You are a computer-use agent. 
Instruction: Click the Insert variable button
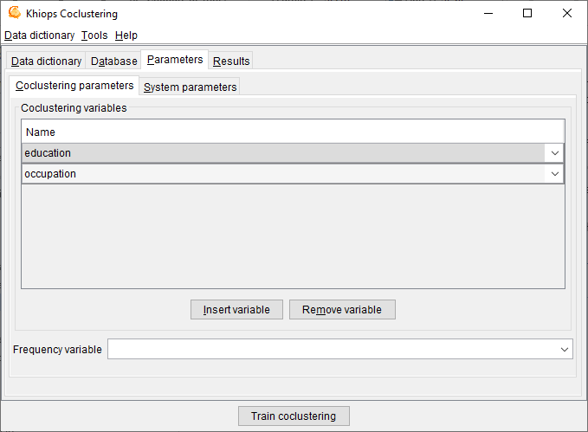point(236,310)
